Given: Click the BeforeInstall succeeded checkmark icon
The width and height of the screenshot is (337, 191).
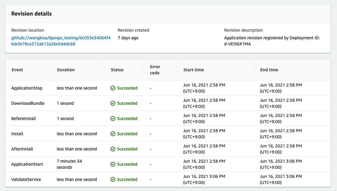Looking at the screenshot, I should 113,118.
